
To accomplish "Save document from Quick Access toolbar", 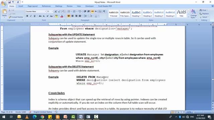I will [x=9, y=2].
